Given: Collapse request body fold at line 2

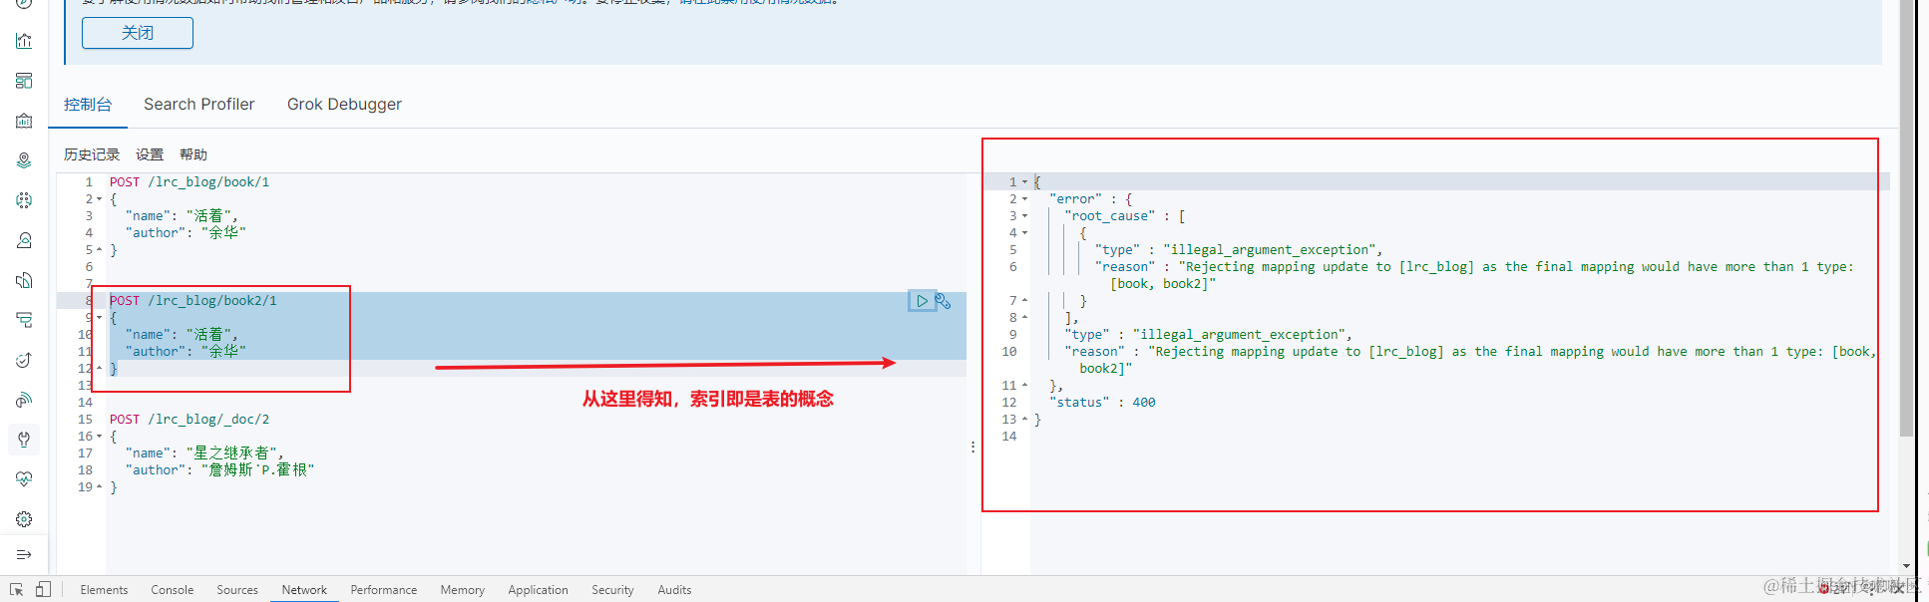Looking at the screenshot, I should tap(99, 199).
